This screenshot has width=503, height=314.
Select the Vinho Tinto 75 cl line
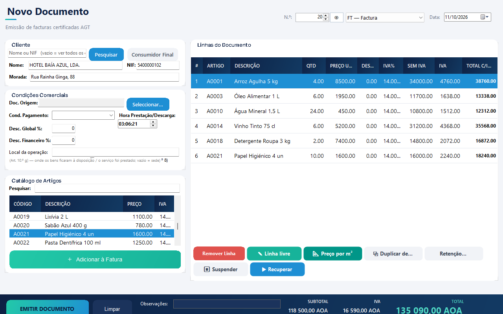coord(344,126)
